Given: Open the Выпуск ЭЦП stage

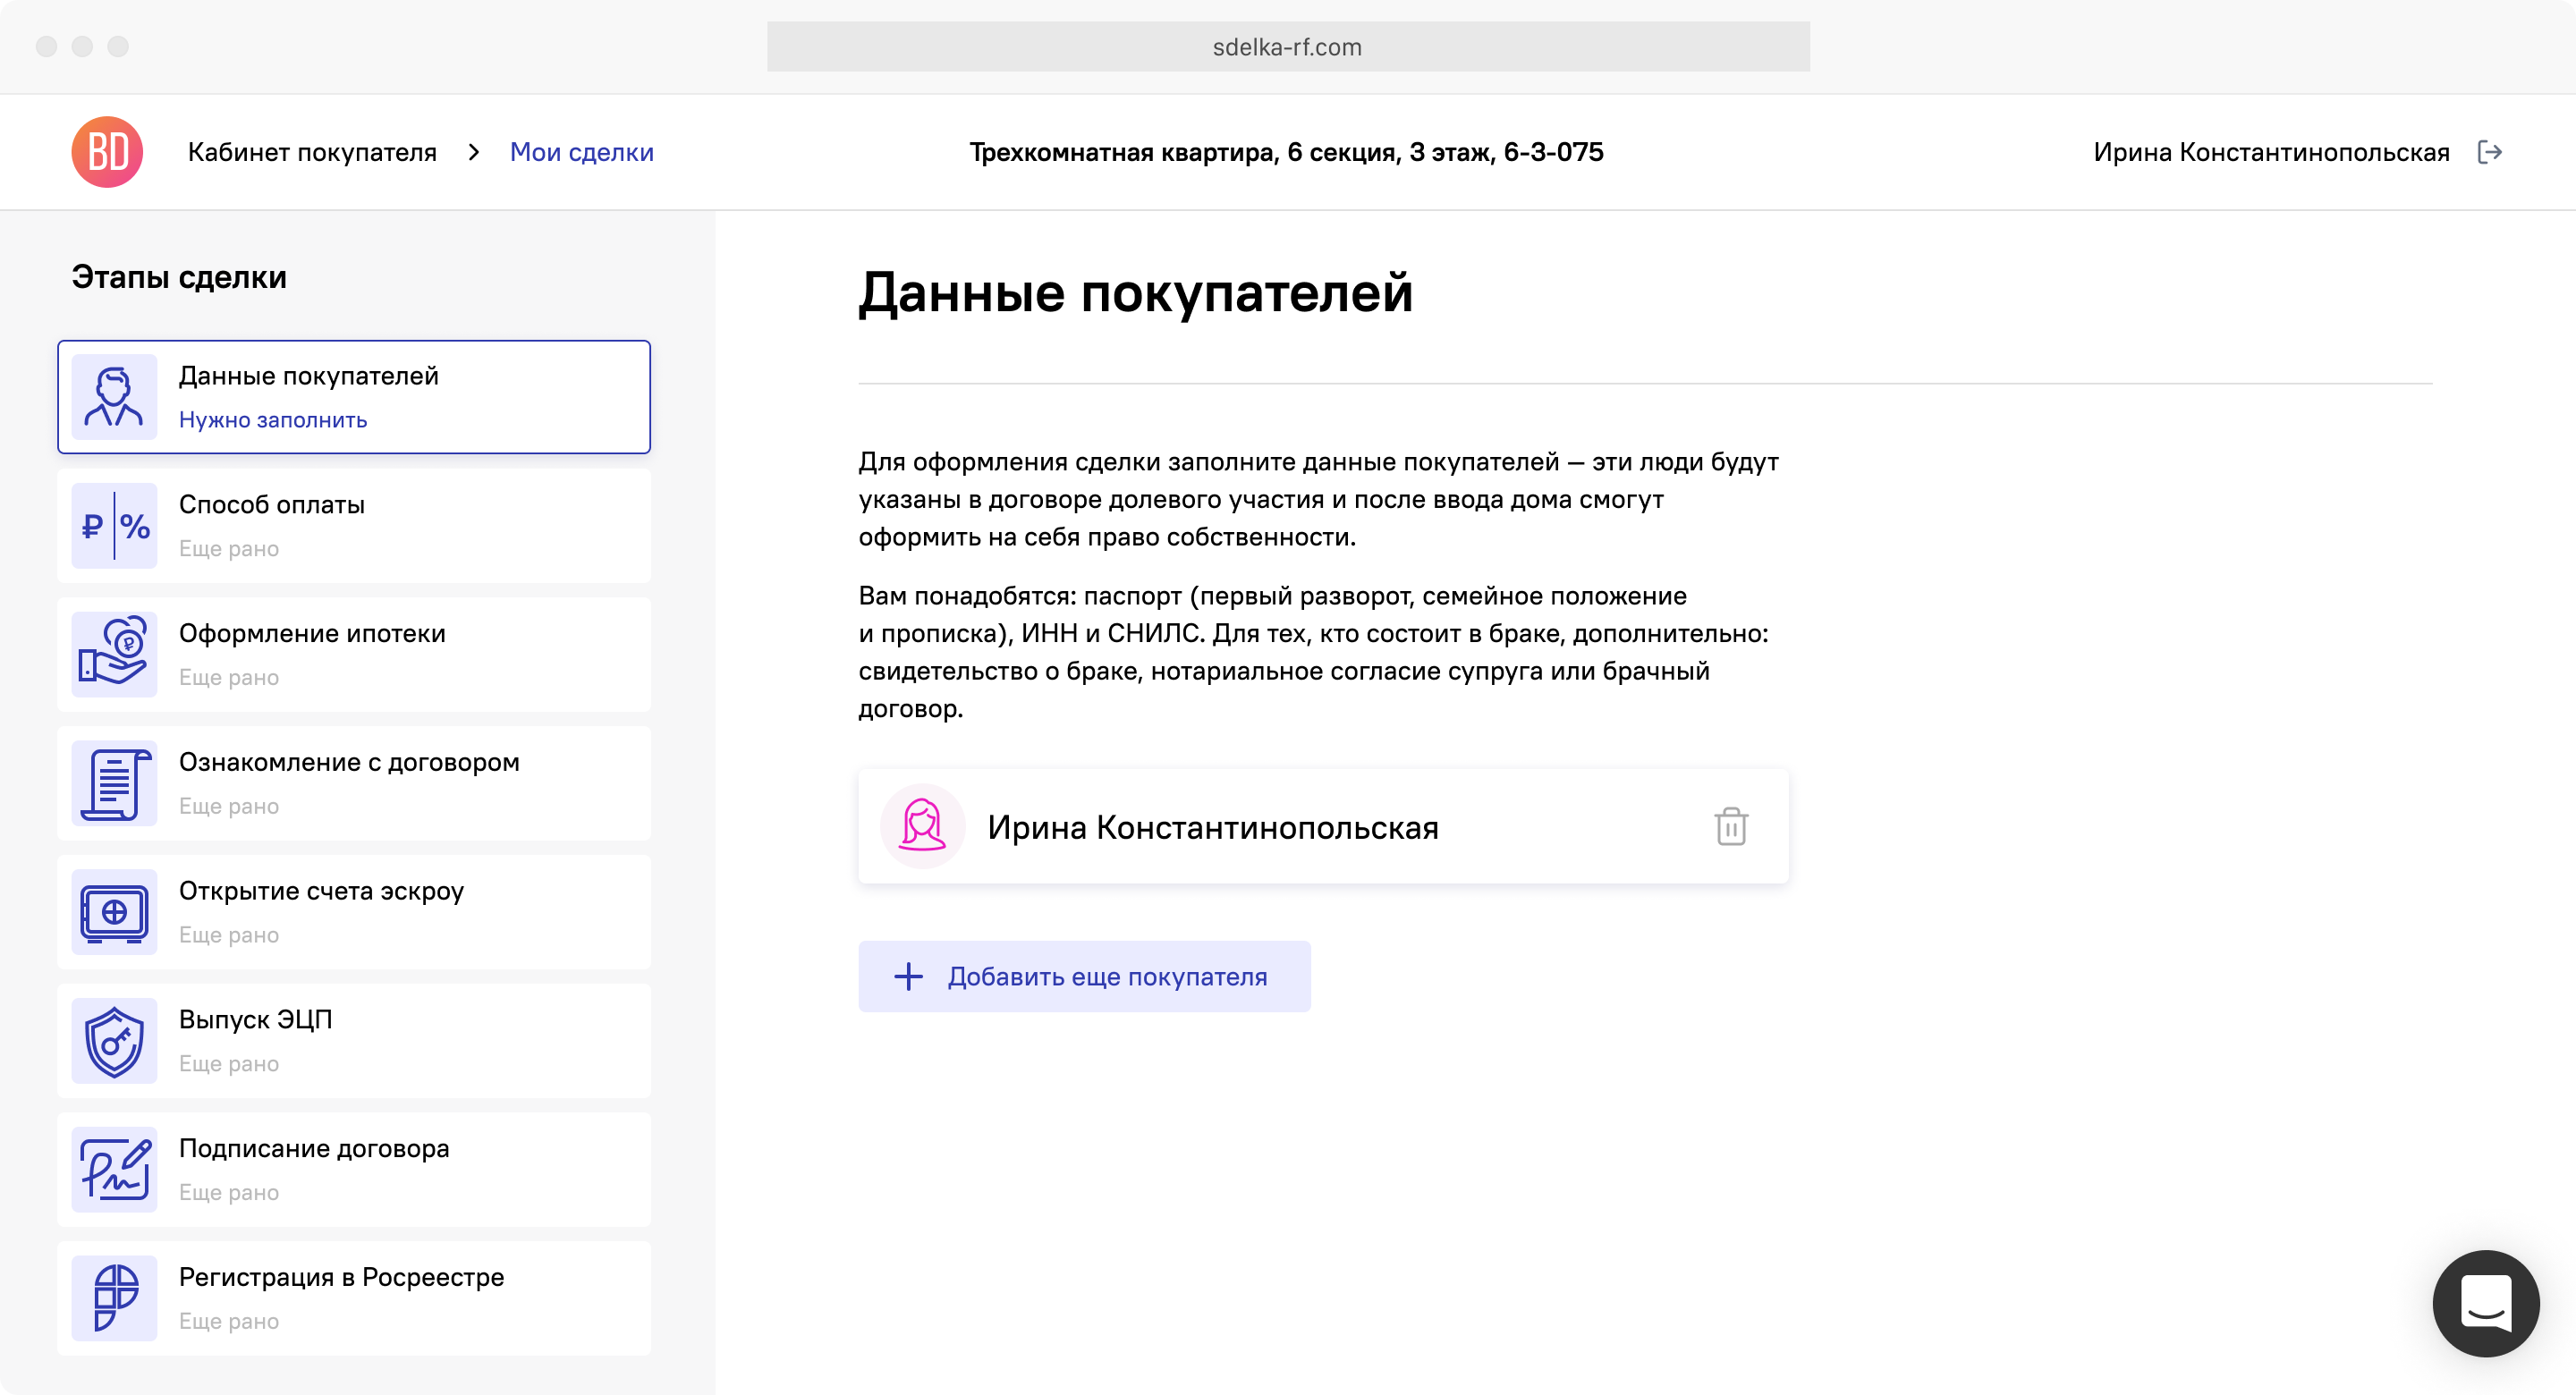Looking at the screenshot, I should coord(354,1041).
